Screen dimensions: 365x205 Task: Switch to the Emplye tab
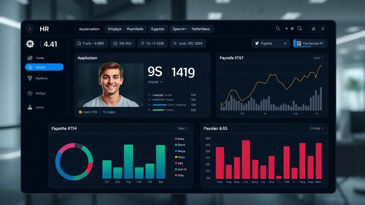[115, 29]
